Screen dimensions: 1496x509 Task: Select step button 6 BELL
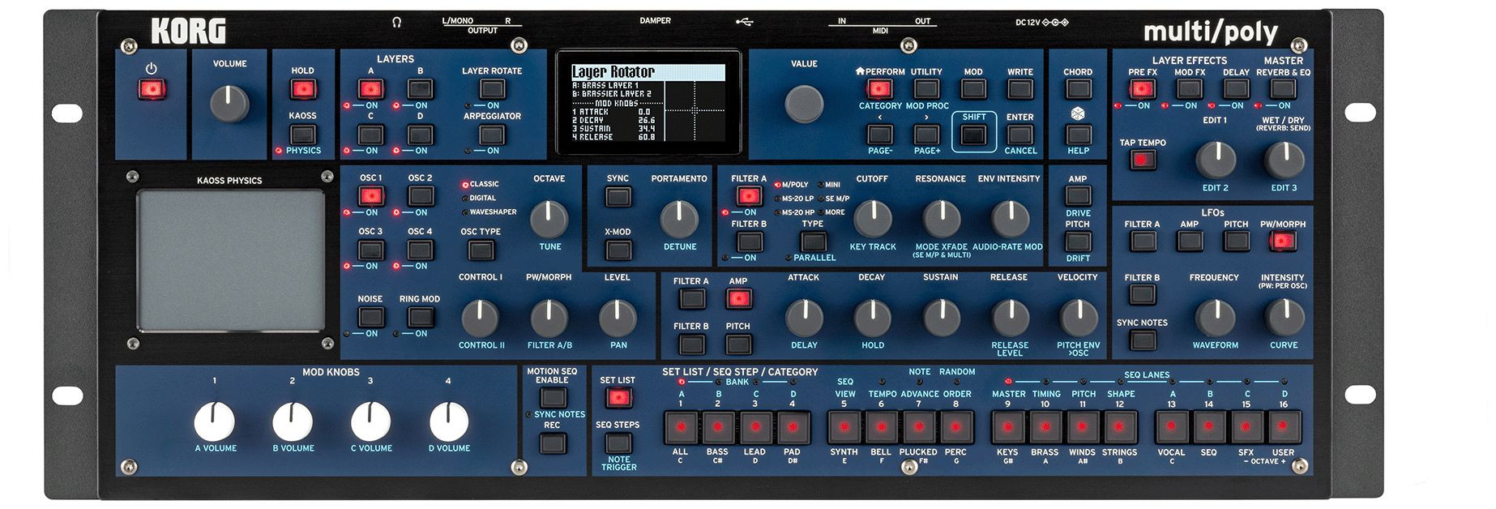coord(881,426)
